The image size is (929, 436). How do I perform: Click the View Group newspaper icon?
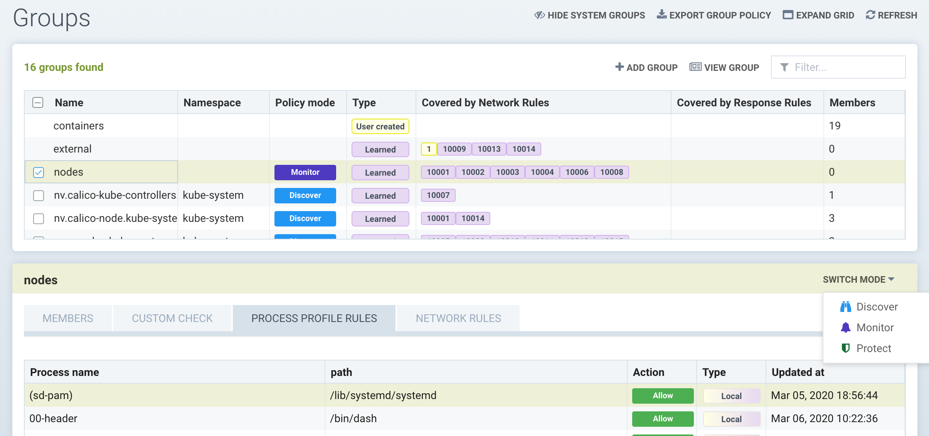(695, 67)
